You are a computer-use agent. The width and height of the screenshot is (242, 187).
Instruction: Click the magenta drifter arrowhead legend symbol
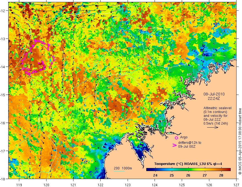click(x=175, y=145)
